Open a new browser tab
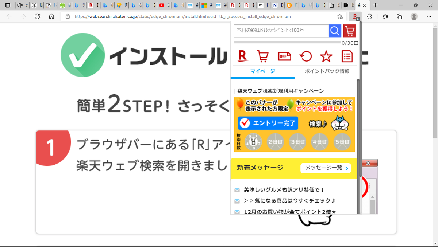Image resolution: width=438 pixels, height=247 pixels. pyautogui.click(x=375, y=5)
